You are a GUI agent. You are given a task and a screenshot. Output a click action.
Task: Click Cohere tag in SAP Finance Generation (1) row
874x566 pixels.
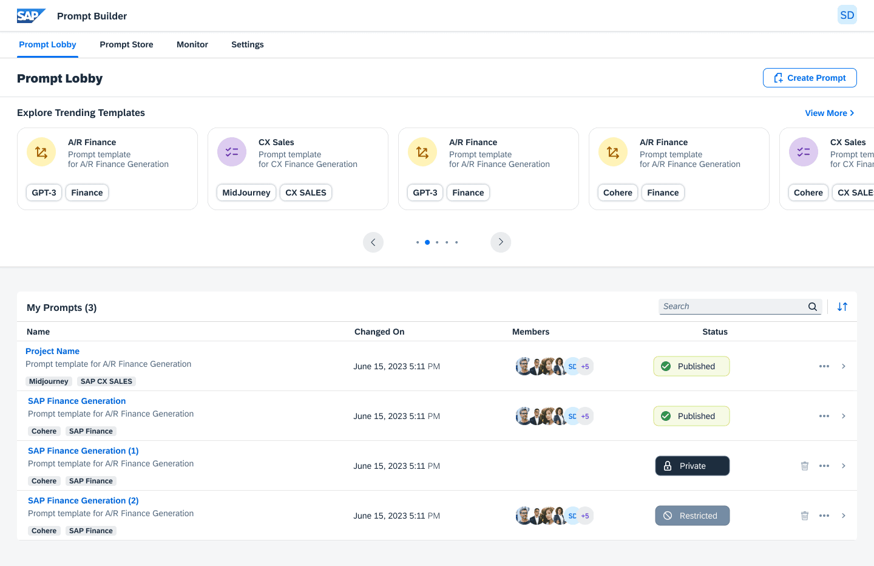pos(44,481)
